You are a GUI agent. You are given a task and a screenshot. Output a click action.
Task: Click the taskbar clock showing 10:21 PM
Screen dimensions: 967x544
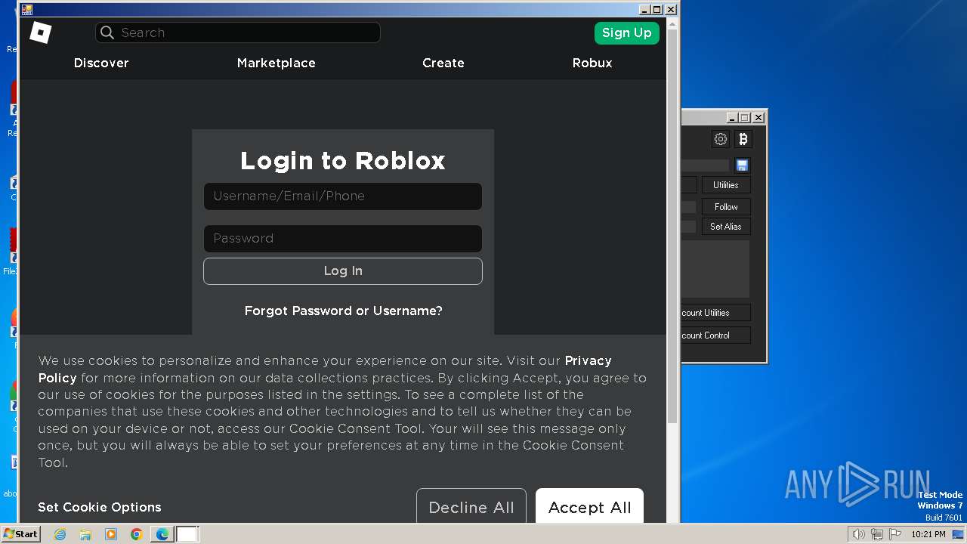[x=928, y=534]
